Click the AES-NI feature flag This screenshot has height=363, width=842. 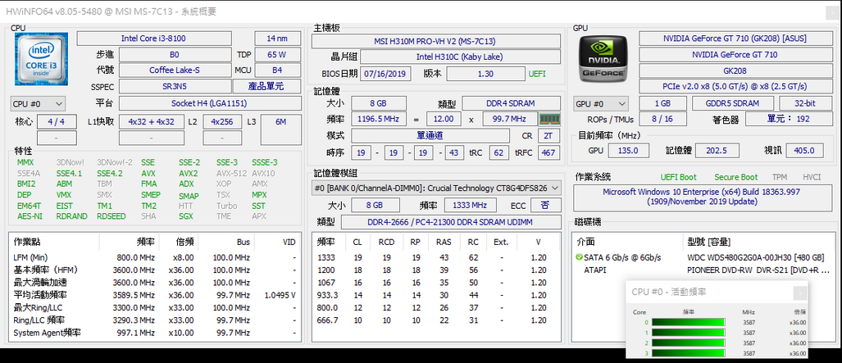[30, 216]
